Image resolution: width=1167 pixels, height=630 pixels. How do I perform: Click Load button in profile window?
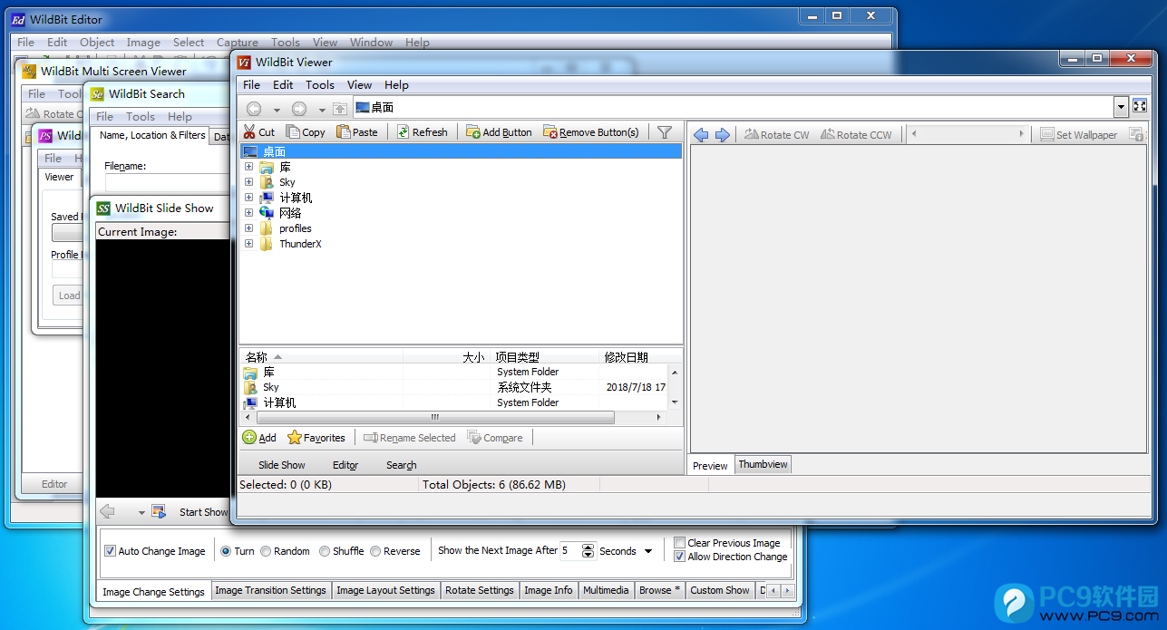69,296
